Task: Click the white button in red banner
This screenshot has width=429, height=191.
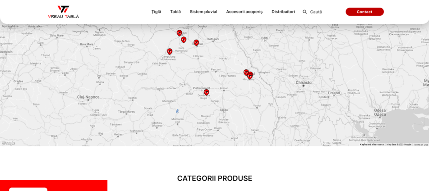Action: (28, 189)
